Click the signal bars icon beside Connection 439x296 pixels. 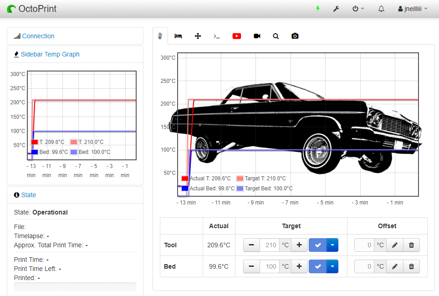(17, 36)
